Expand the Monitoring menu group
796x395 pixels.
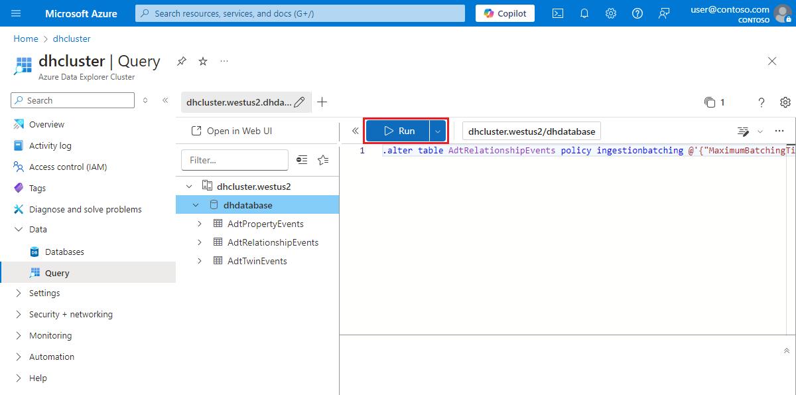pos(18,335)
